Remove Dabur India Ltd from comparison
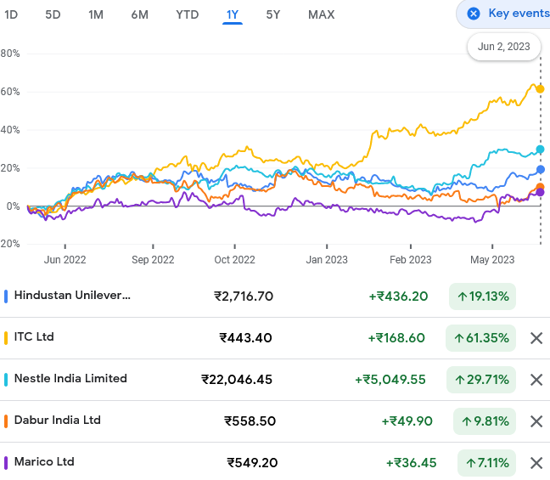 (536, 421)
